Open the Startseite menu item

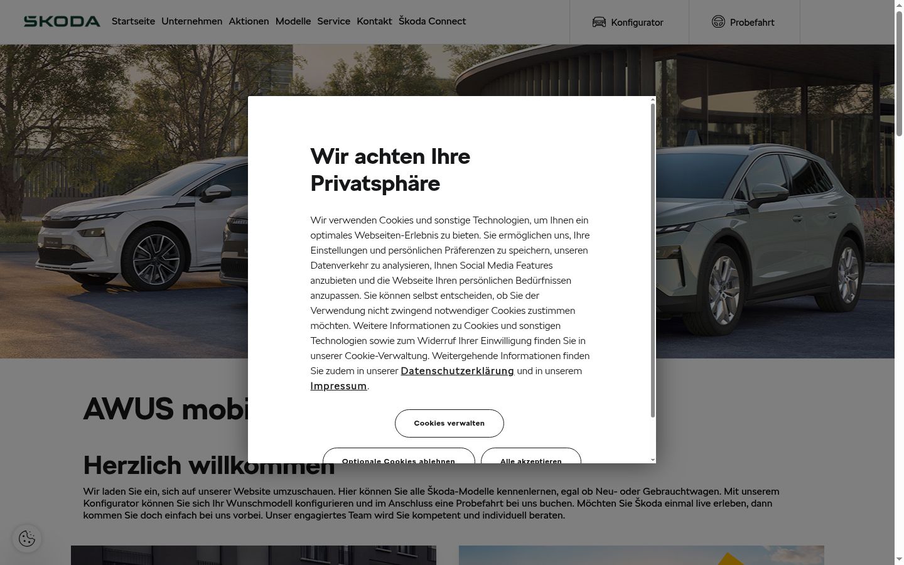[x=133, y=21]
